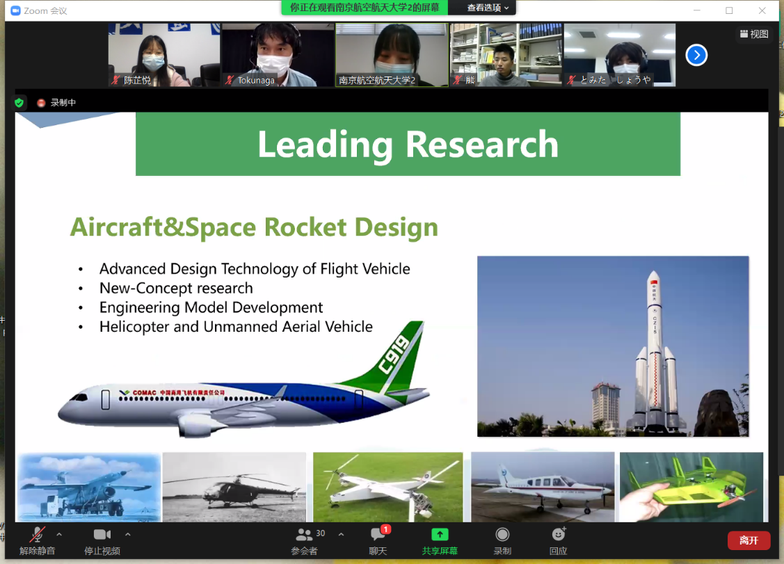Expand video options arrow beside camera
Screen dimensions: 784x564
coord(127,534)
